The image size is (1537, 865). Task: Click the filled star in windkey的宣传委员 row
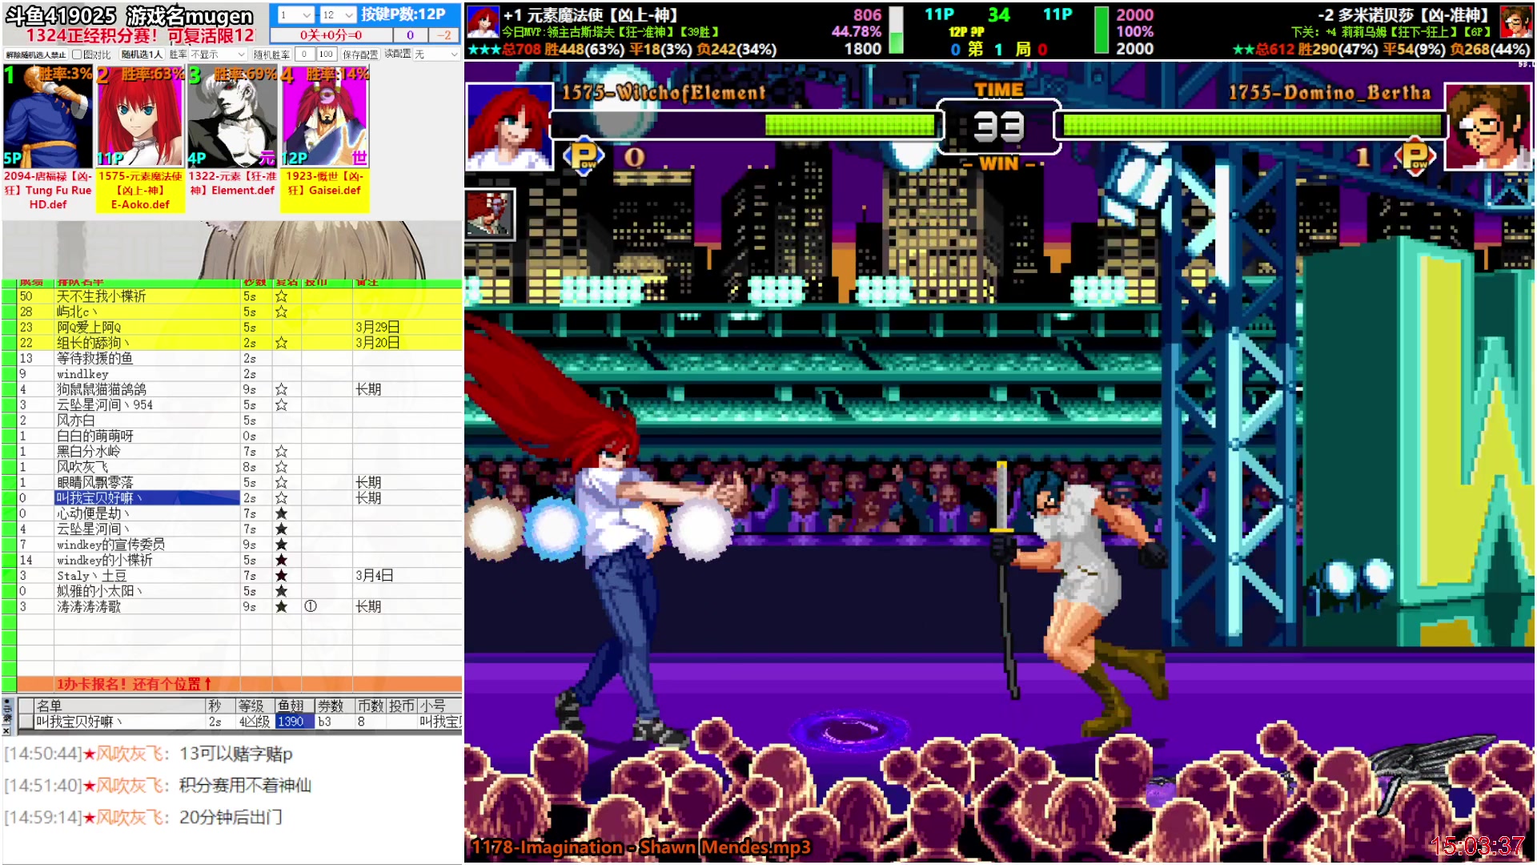point(281,545)
